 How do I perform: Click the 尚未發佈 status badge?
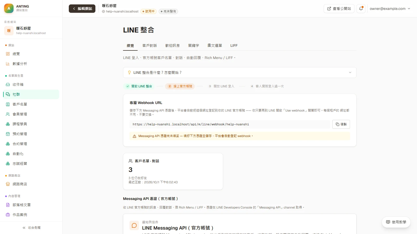pyautogui.click(x=168, y=11)
